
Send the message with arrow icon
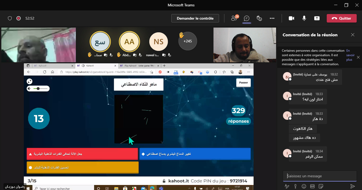coord(352,186)
